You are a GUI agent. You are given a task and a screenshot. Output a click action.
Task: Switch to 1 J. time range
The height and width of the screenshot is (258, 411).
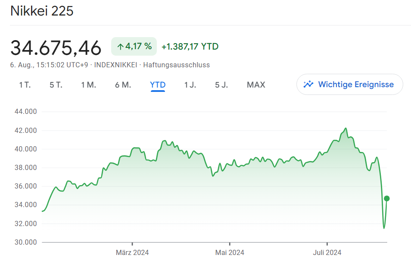point(190,85)
